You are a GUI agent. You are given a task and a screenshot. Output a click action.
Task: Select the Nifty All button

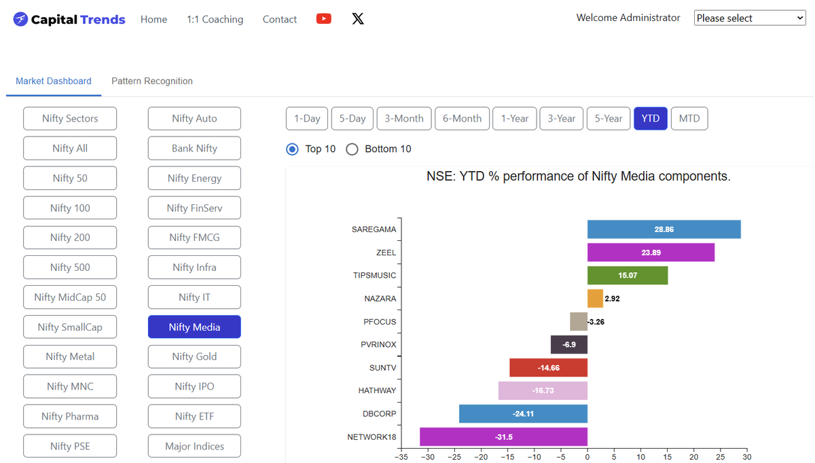[x=70, y=148]
